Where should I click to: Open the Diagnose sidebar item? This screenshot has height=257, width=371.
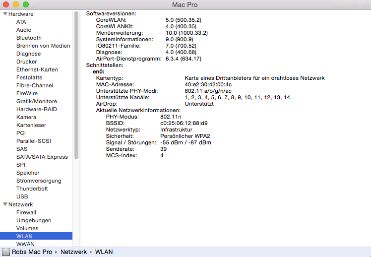pos(28,54)
